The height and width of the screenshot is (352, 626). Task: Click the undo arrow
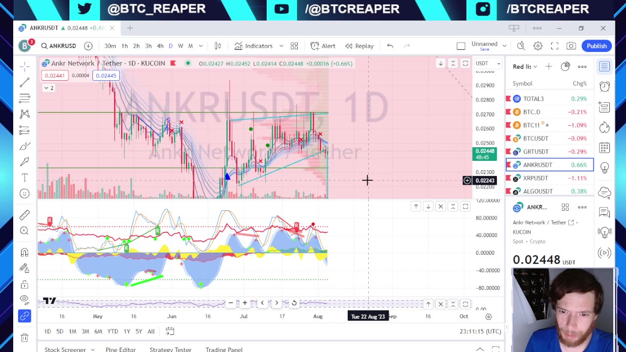click(390, 46)
